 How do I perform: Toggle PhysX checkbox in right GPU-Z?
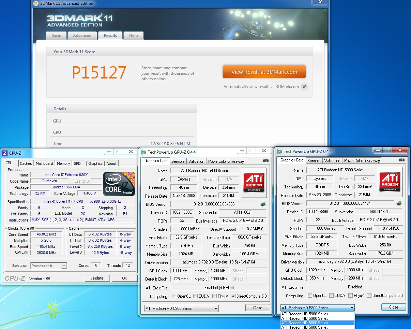click(351, 296)
